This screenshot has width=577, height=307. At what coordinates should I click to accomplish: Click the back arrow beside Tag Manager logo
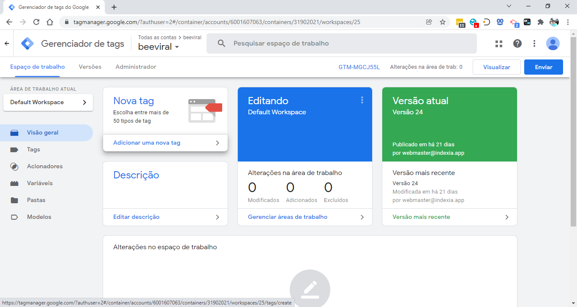pos(7,43)
